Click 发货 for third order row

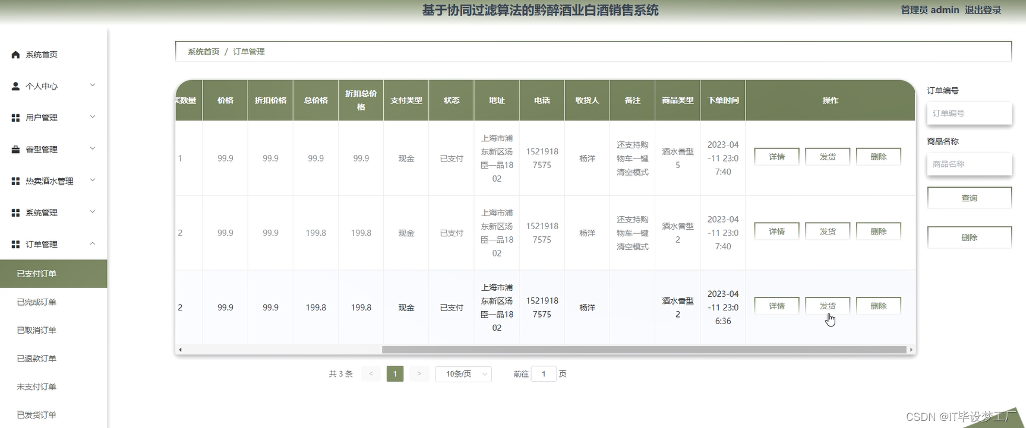tap(828, 306)
